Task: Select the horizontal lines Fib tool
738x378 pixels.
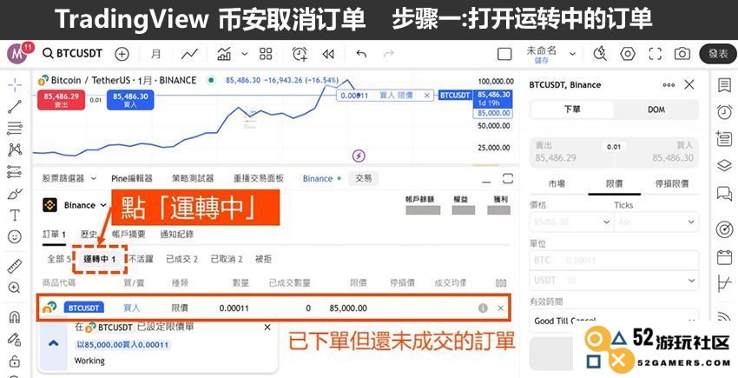Action: (15, 129)
